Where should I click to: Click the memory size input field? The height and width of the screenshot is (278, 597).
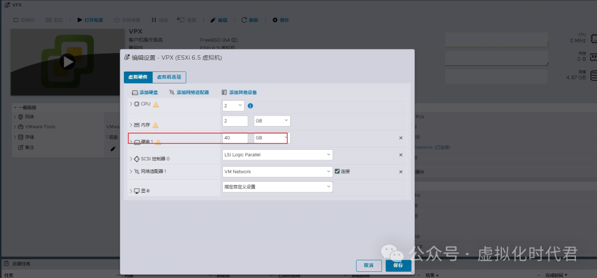pyautogui.click(x=235, y=120)
